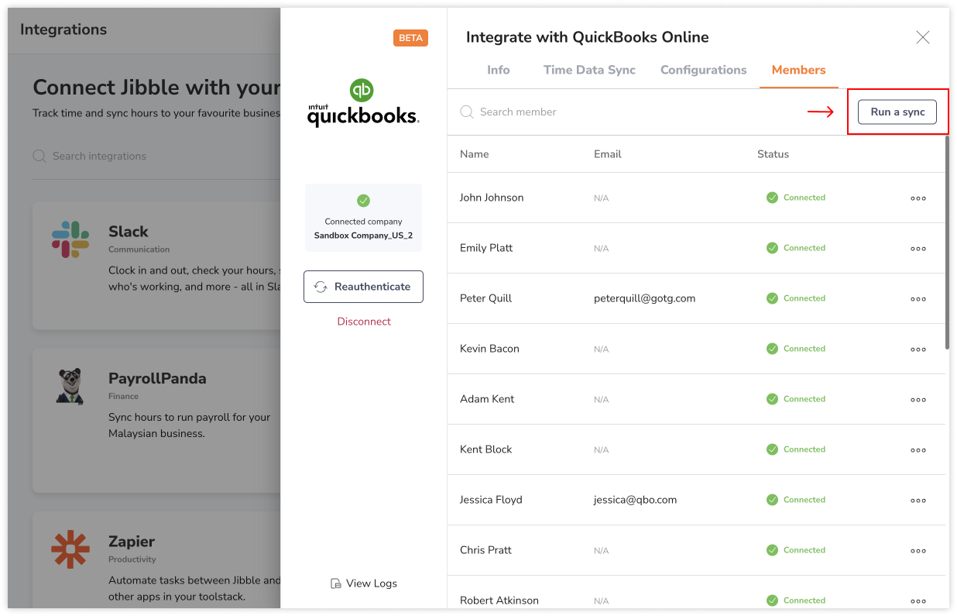
Task: Open the three-dot menu for Chris Pratt
Action: 918,551
